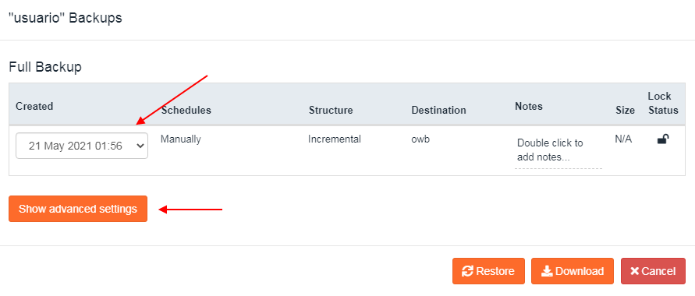695x296 pixels.
Task: Click the Restore refresh icon
Action: [x=467, y=271]
